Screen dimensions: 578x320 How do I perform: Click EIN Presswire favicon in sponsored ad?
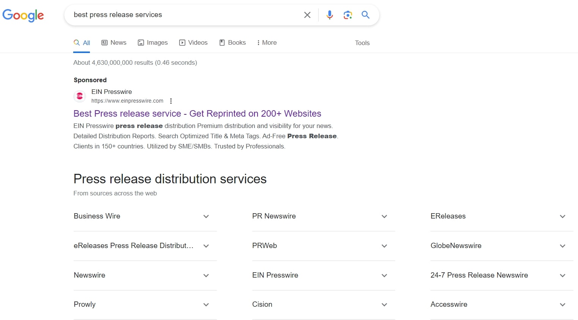(80, 96)
